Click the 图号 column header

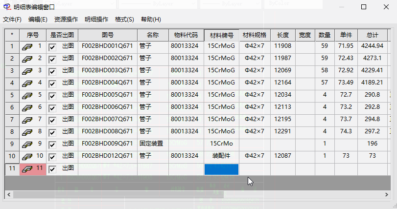[x=108, y=35]
